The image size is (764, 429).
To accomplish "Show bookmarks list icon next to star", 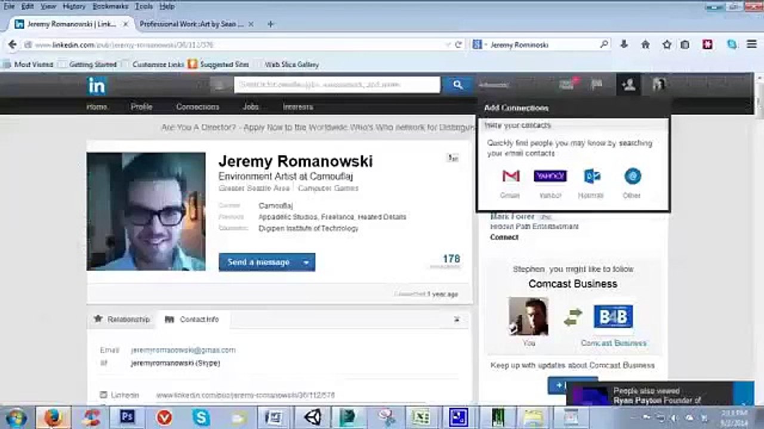I will pyautogui.click(x=685, y=45).
